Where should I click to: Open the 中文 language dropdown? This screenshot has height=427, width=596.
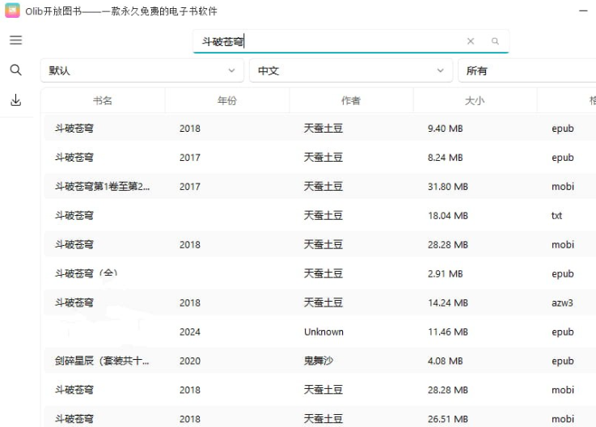pos(350,70)
